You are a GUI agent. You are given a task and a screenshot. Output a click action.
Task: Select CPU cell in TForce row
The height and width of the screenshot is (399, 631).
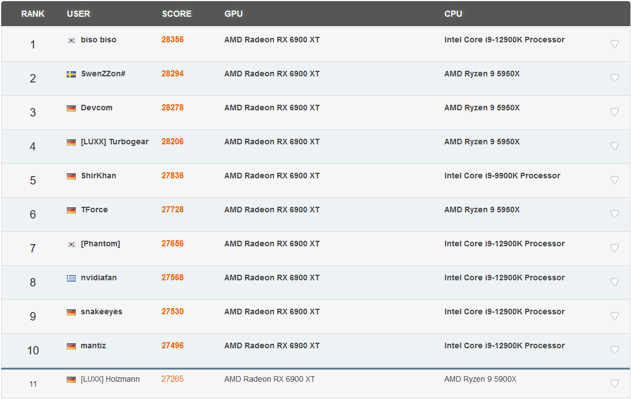tap(482, 210)
